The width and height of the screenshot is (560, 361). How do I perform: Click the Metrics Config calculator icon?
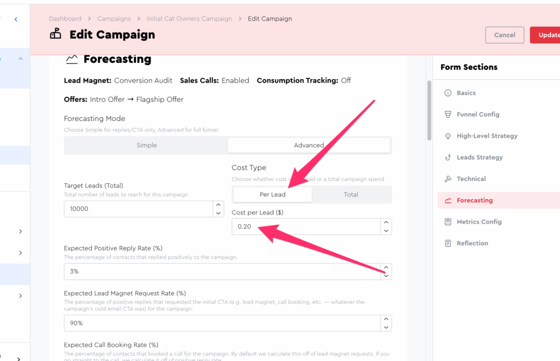tap(448, 222)
